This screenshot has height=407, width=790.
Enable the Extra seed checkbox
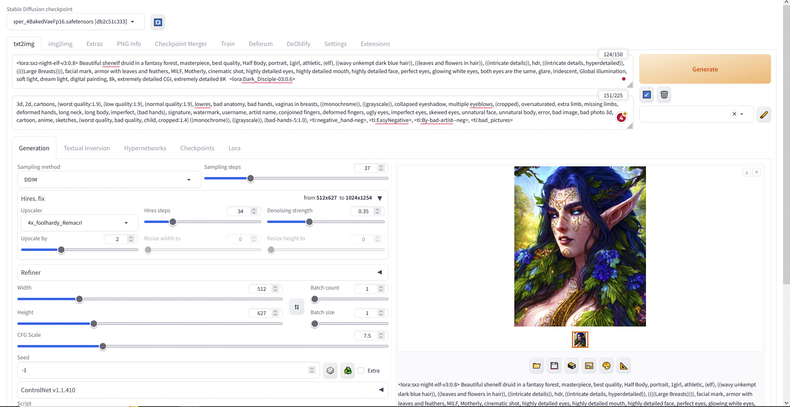tap(361, 370)
